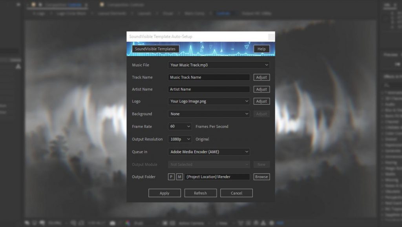Screen dimensions: 402x227
Task: Click the Track Name input field
Action: (x=209, y=77)
